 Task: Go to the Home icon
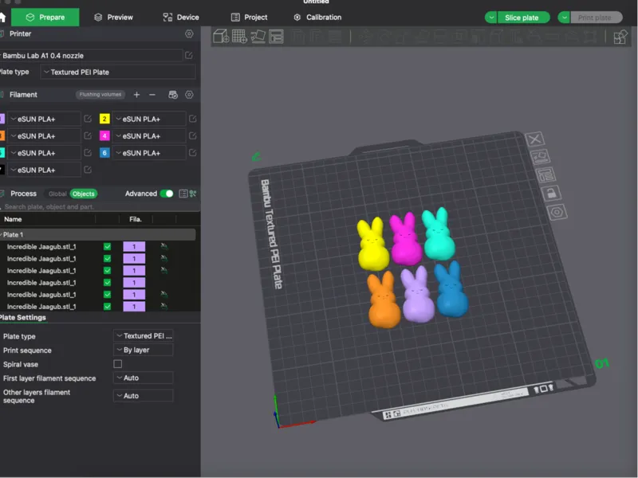[2, 17]
